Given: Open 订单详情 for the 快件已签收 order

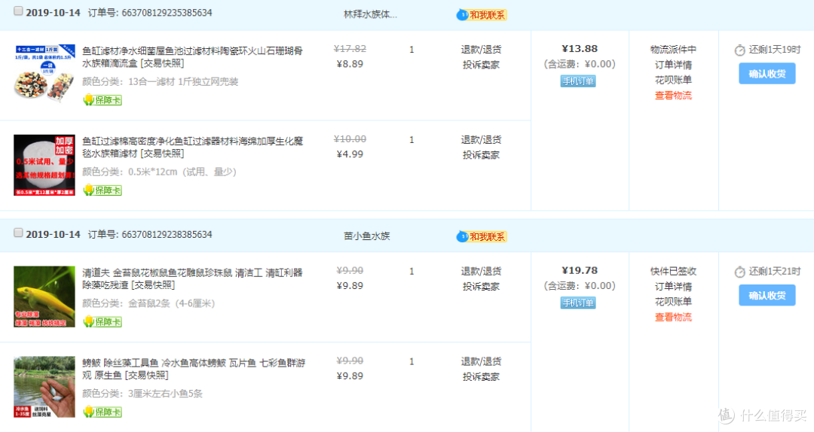Looking at the screenshot, I should click(673, 286).
